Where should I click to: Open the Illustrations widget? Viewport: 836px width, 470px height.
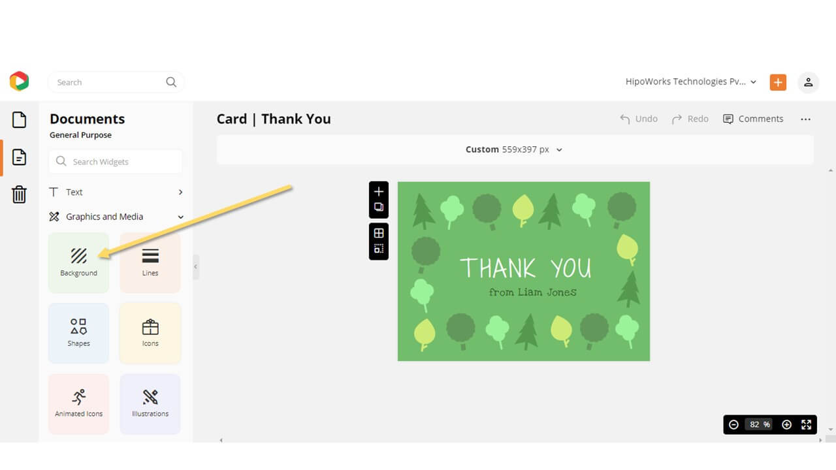point(150,403)
